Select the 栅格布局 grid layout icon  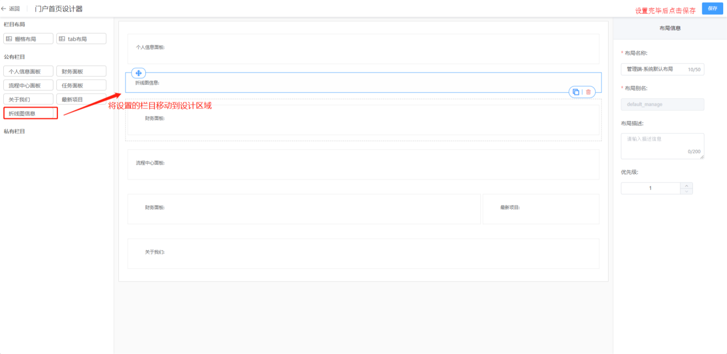(9, 39)
